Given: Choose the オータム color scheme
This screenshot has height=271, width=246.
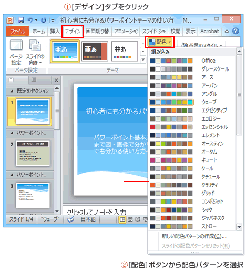Looking at the screenshot, I should 192,152.
